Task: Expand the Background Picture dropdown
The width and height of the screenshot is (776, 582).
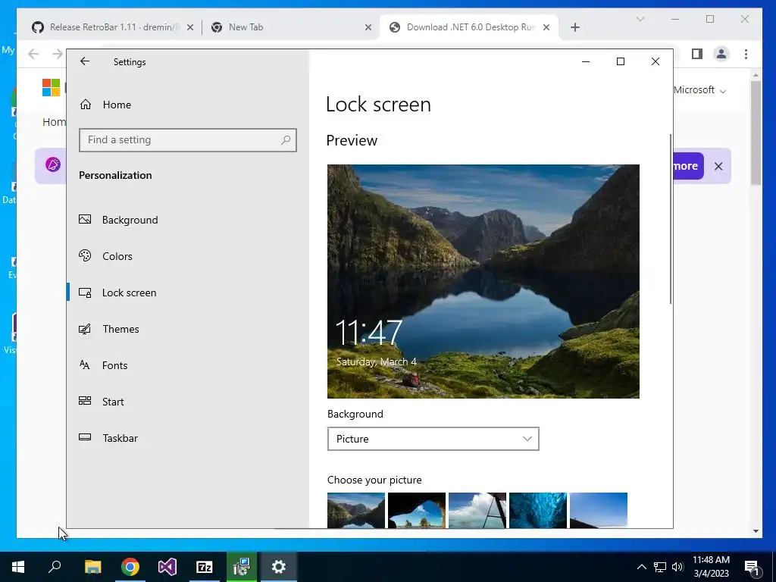Action: coord(433,439)
